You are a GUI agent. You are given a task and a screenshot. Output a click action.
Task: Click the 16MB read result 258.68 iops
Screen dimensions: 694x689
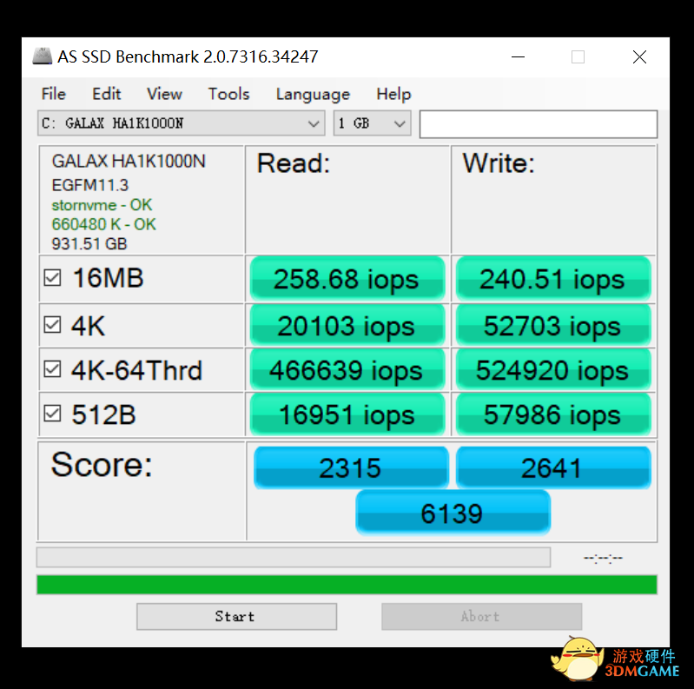coord(347,279)
